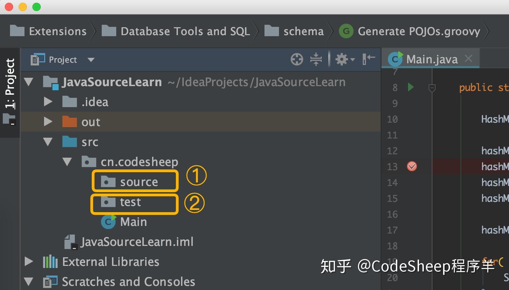Open the Project view dropdown arrow

[x=91, y=60]
